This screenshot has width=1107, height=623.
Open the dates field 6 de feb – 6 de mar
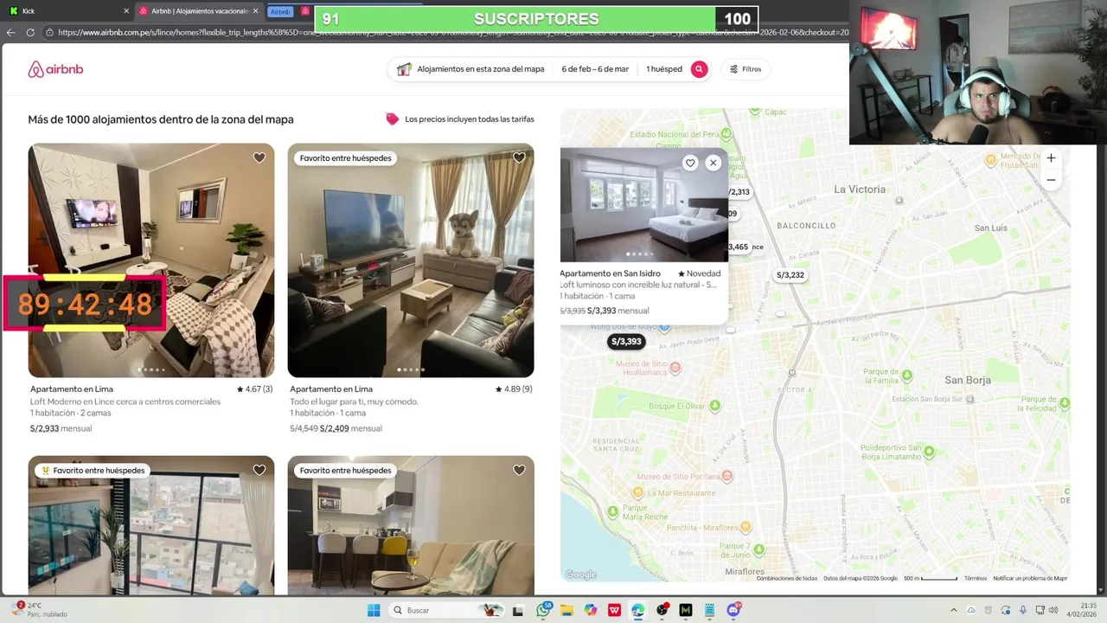tap(595, 69)
